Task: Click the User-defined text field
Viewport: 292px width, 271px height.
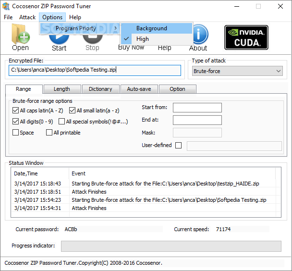Action: [234, 146]
